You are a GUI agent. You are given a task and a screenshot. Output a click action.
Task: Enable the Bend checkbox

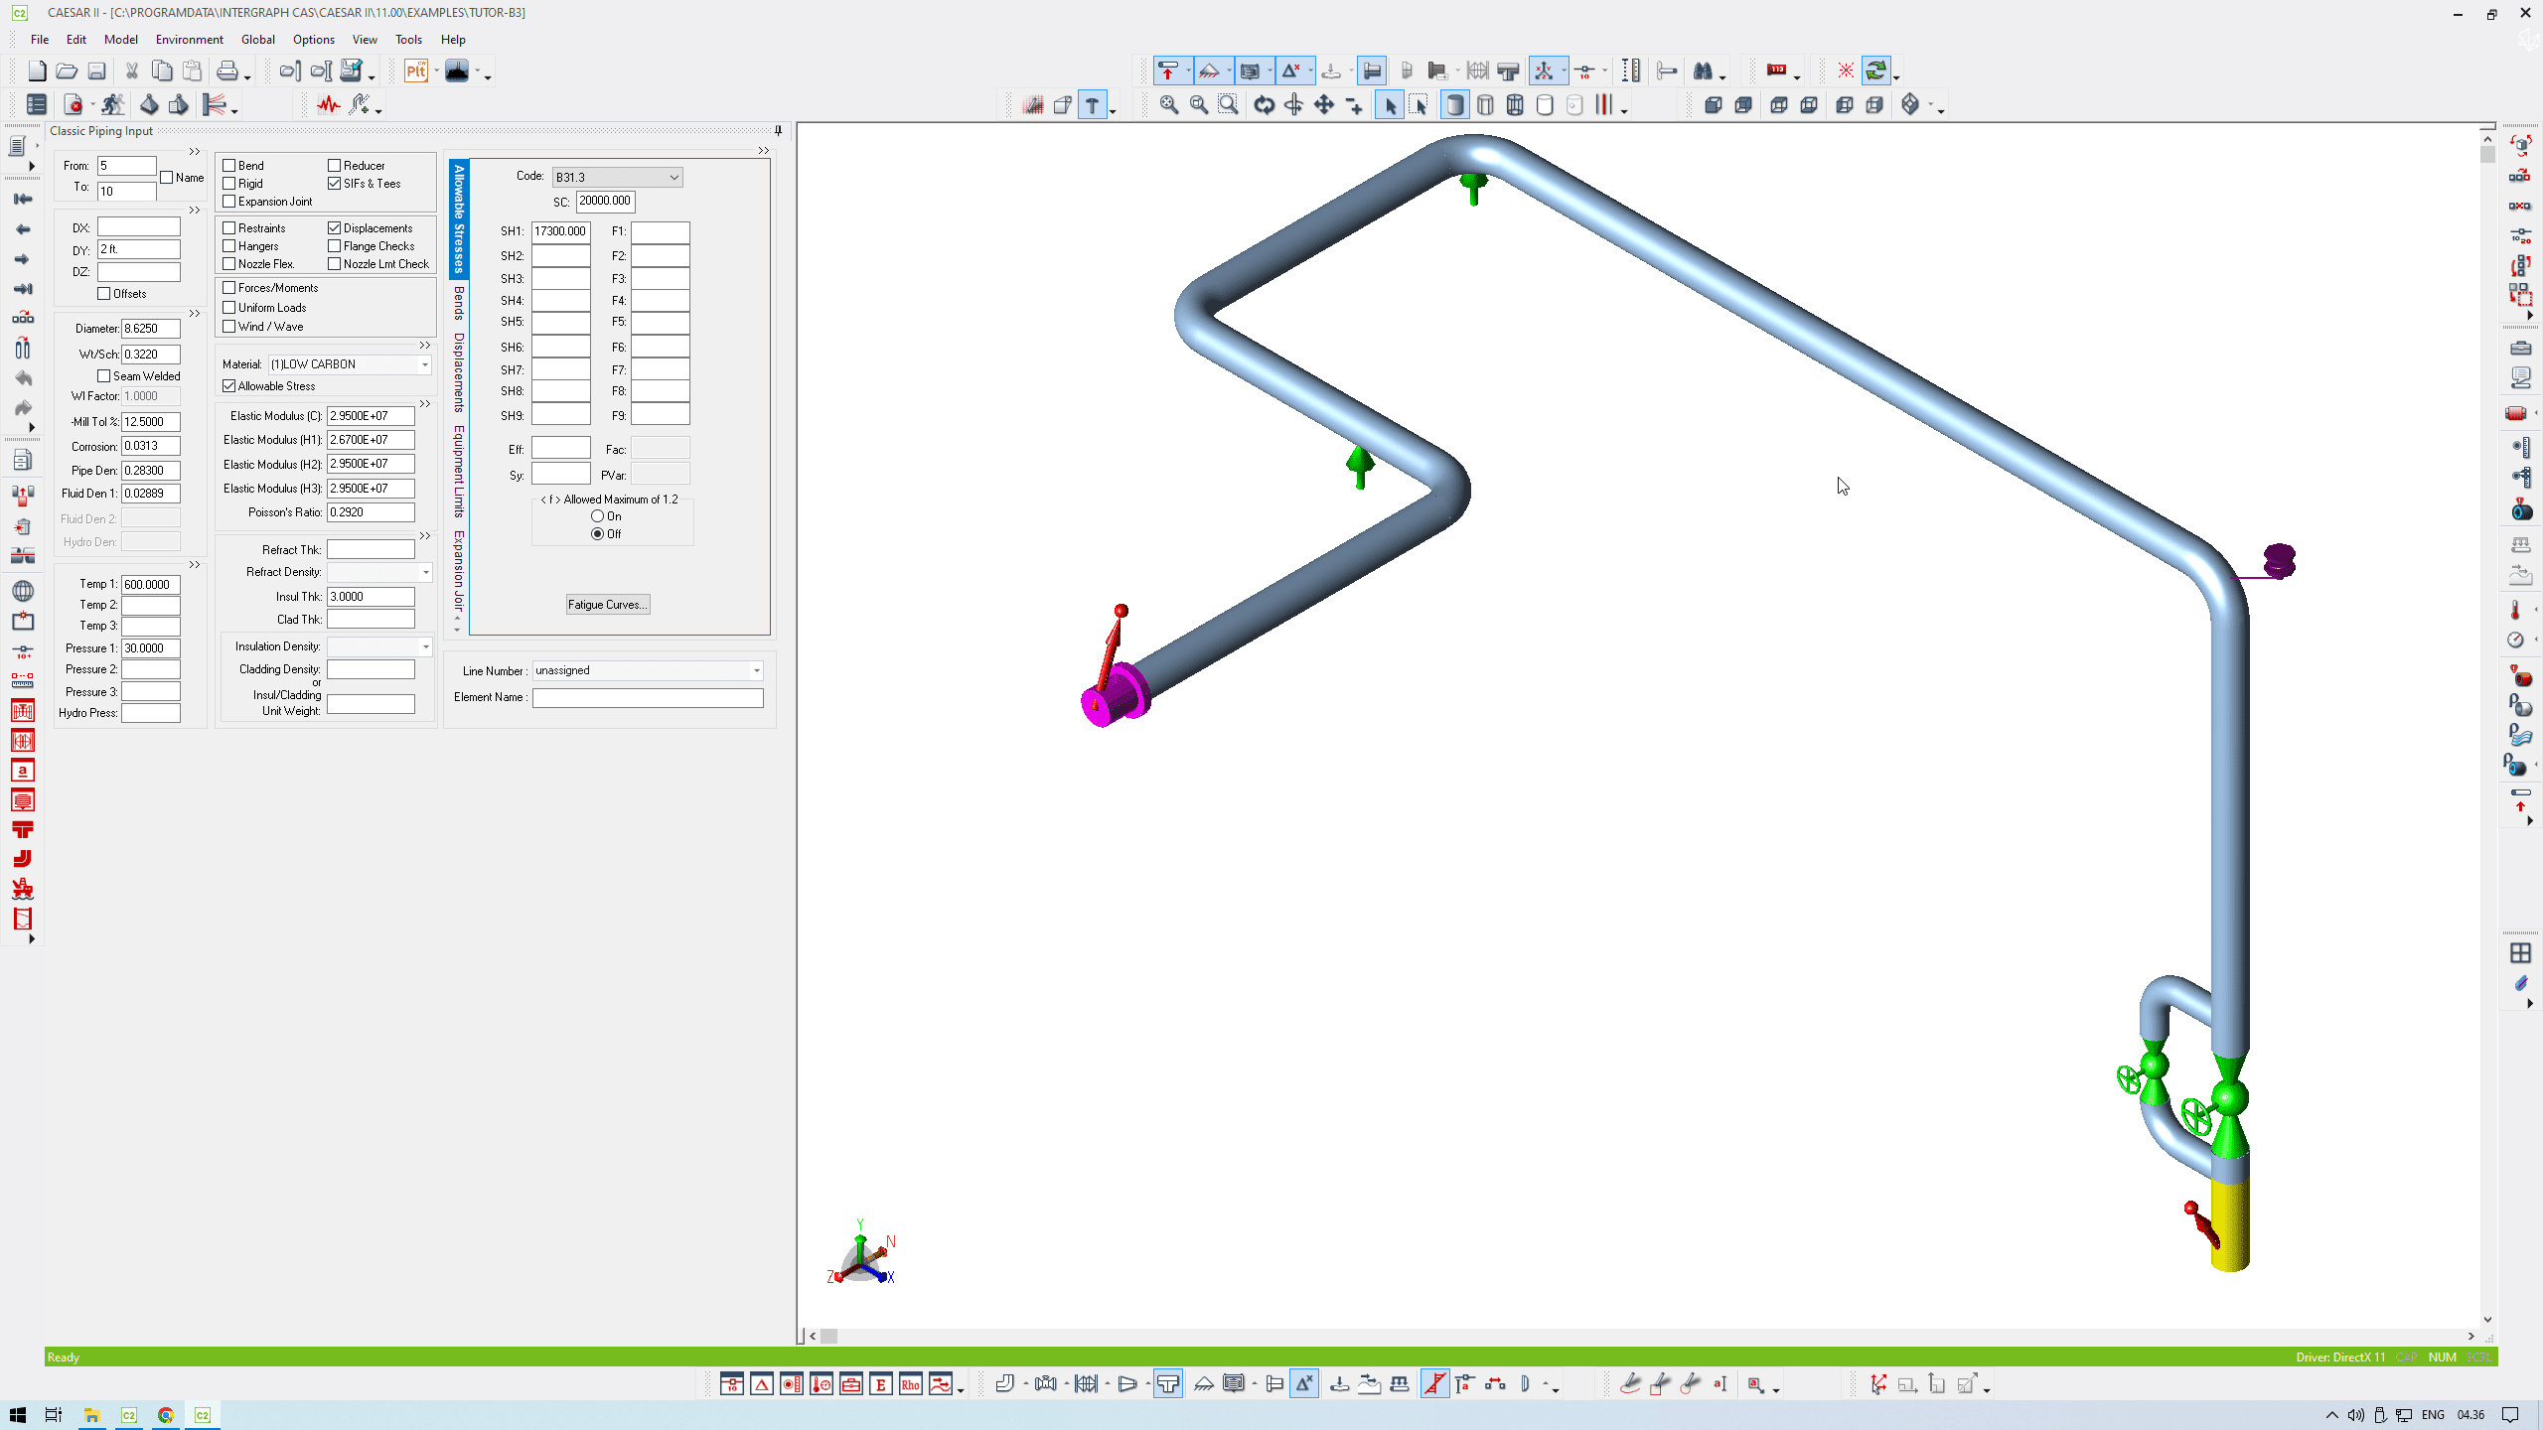pos(229,166)
